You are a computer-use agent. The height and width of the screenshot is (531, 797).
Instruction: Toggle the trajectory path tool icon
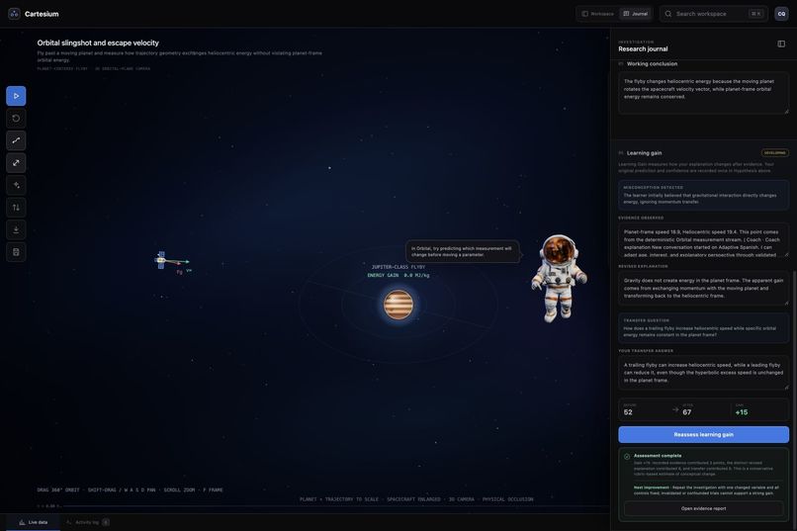coord(16,140)
